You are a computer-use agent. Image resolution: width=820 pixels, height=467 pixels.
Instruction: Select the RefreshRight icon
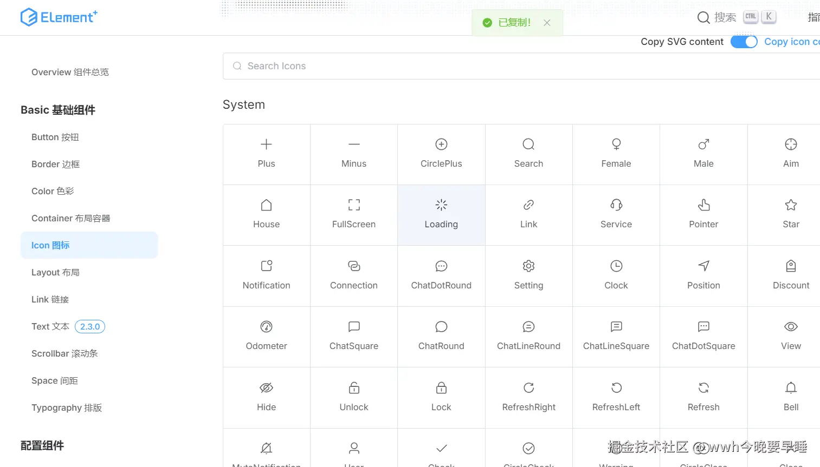529,398
